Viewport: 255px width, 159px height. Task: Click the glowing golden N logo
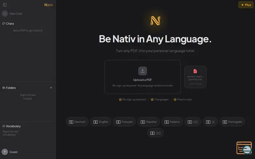[155, 21]
